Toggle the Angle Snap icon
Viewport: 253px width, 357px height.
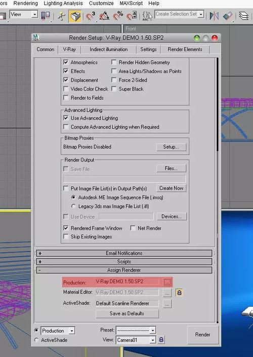pyautogui.click(x=104, y=16)
